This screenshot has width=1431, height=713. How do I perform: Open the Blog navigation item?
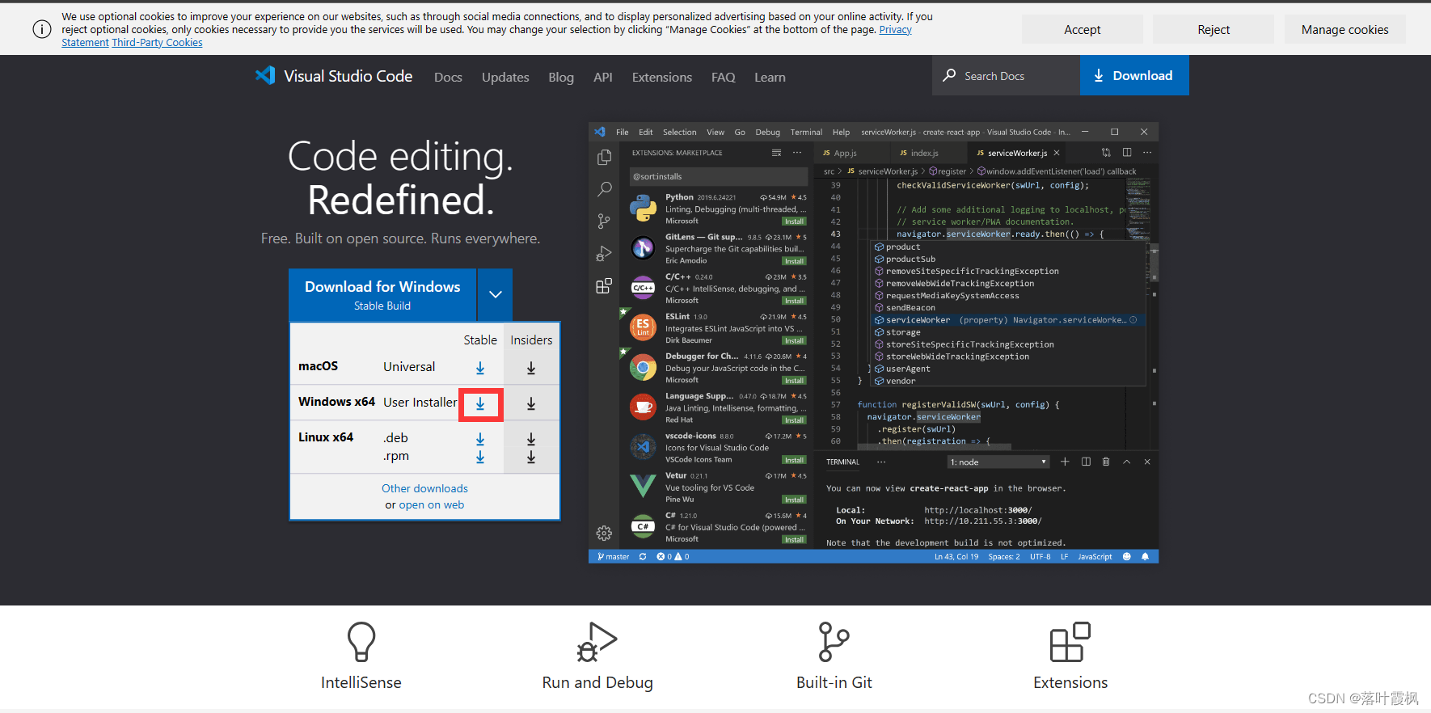(x=561, y=77)
